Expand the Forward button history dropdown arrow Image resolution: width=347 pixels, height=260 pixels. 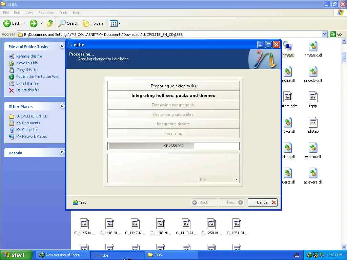pos(41,23)
